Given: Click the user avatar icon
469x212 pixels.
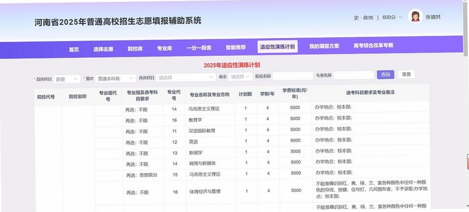Looking at the screenshot, I should 415,16.
